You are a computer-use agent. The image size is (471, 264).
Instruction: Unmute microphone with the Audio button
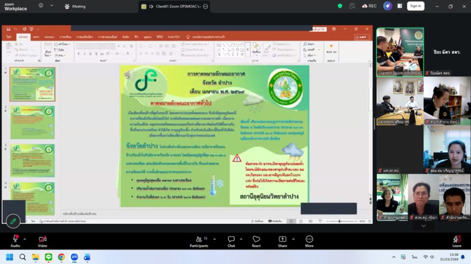point(15,239)
